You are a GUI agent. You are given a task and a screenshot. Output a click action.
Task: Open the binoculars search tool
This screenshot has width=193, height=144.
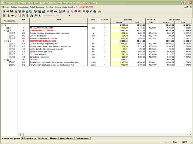(55, 11)
